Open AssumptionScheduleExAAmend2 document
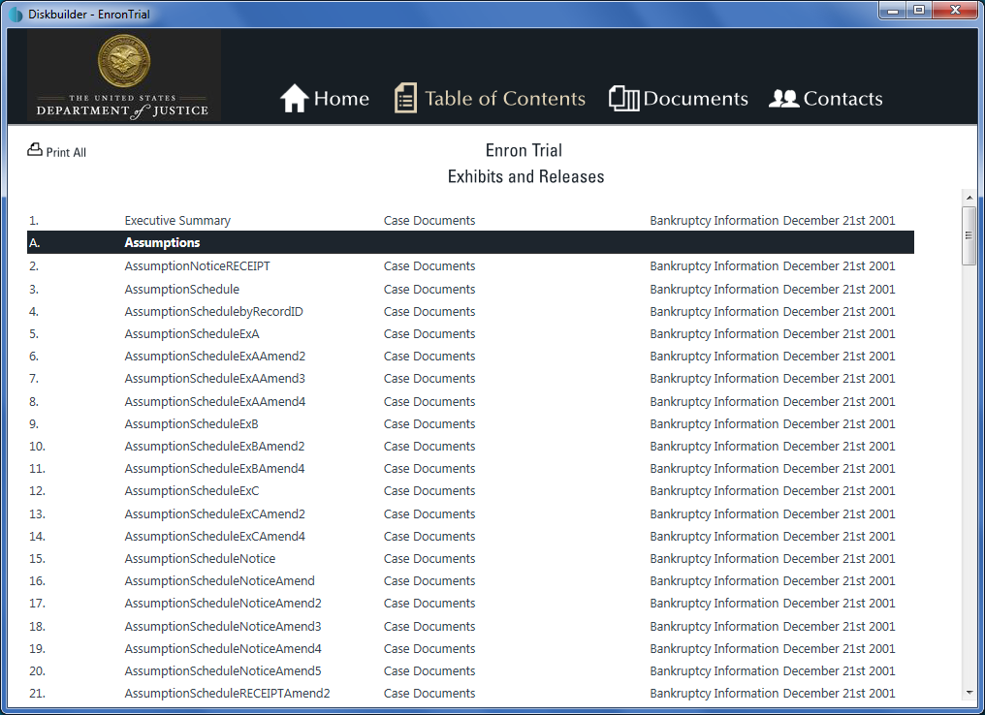The height and width of the screenshot is (715, 985). click(215, 357)
